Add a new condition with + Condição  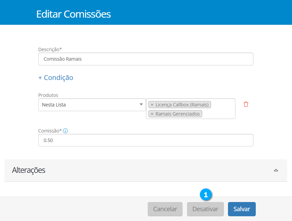click(56, 78)
